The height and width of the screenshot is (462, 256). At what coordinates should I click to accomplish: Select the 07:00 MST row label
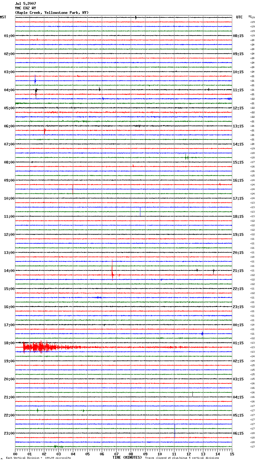click(9, 144)
